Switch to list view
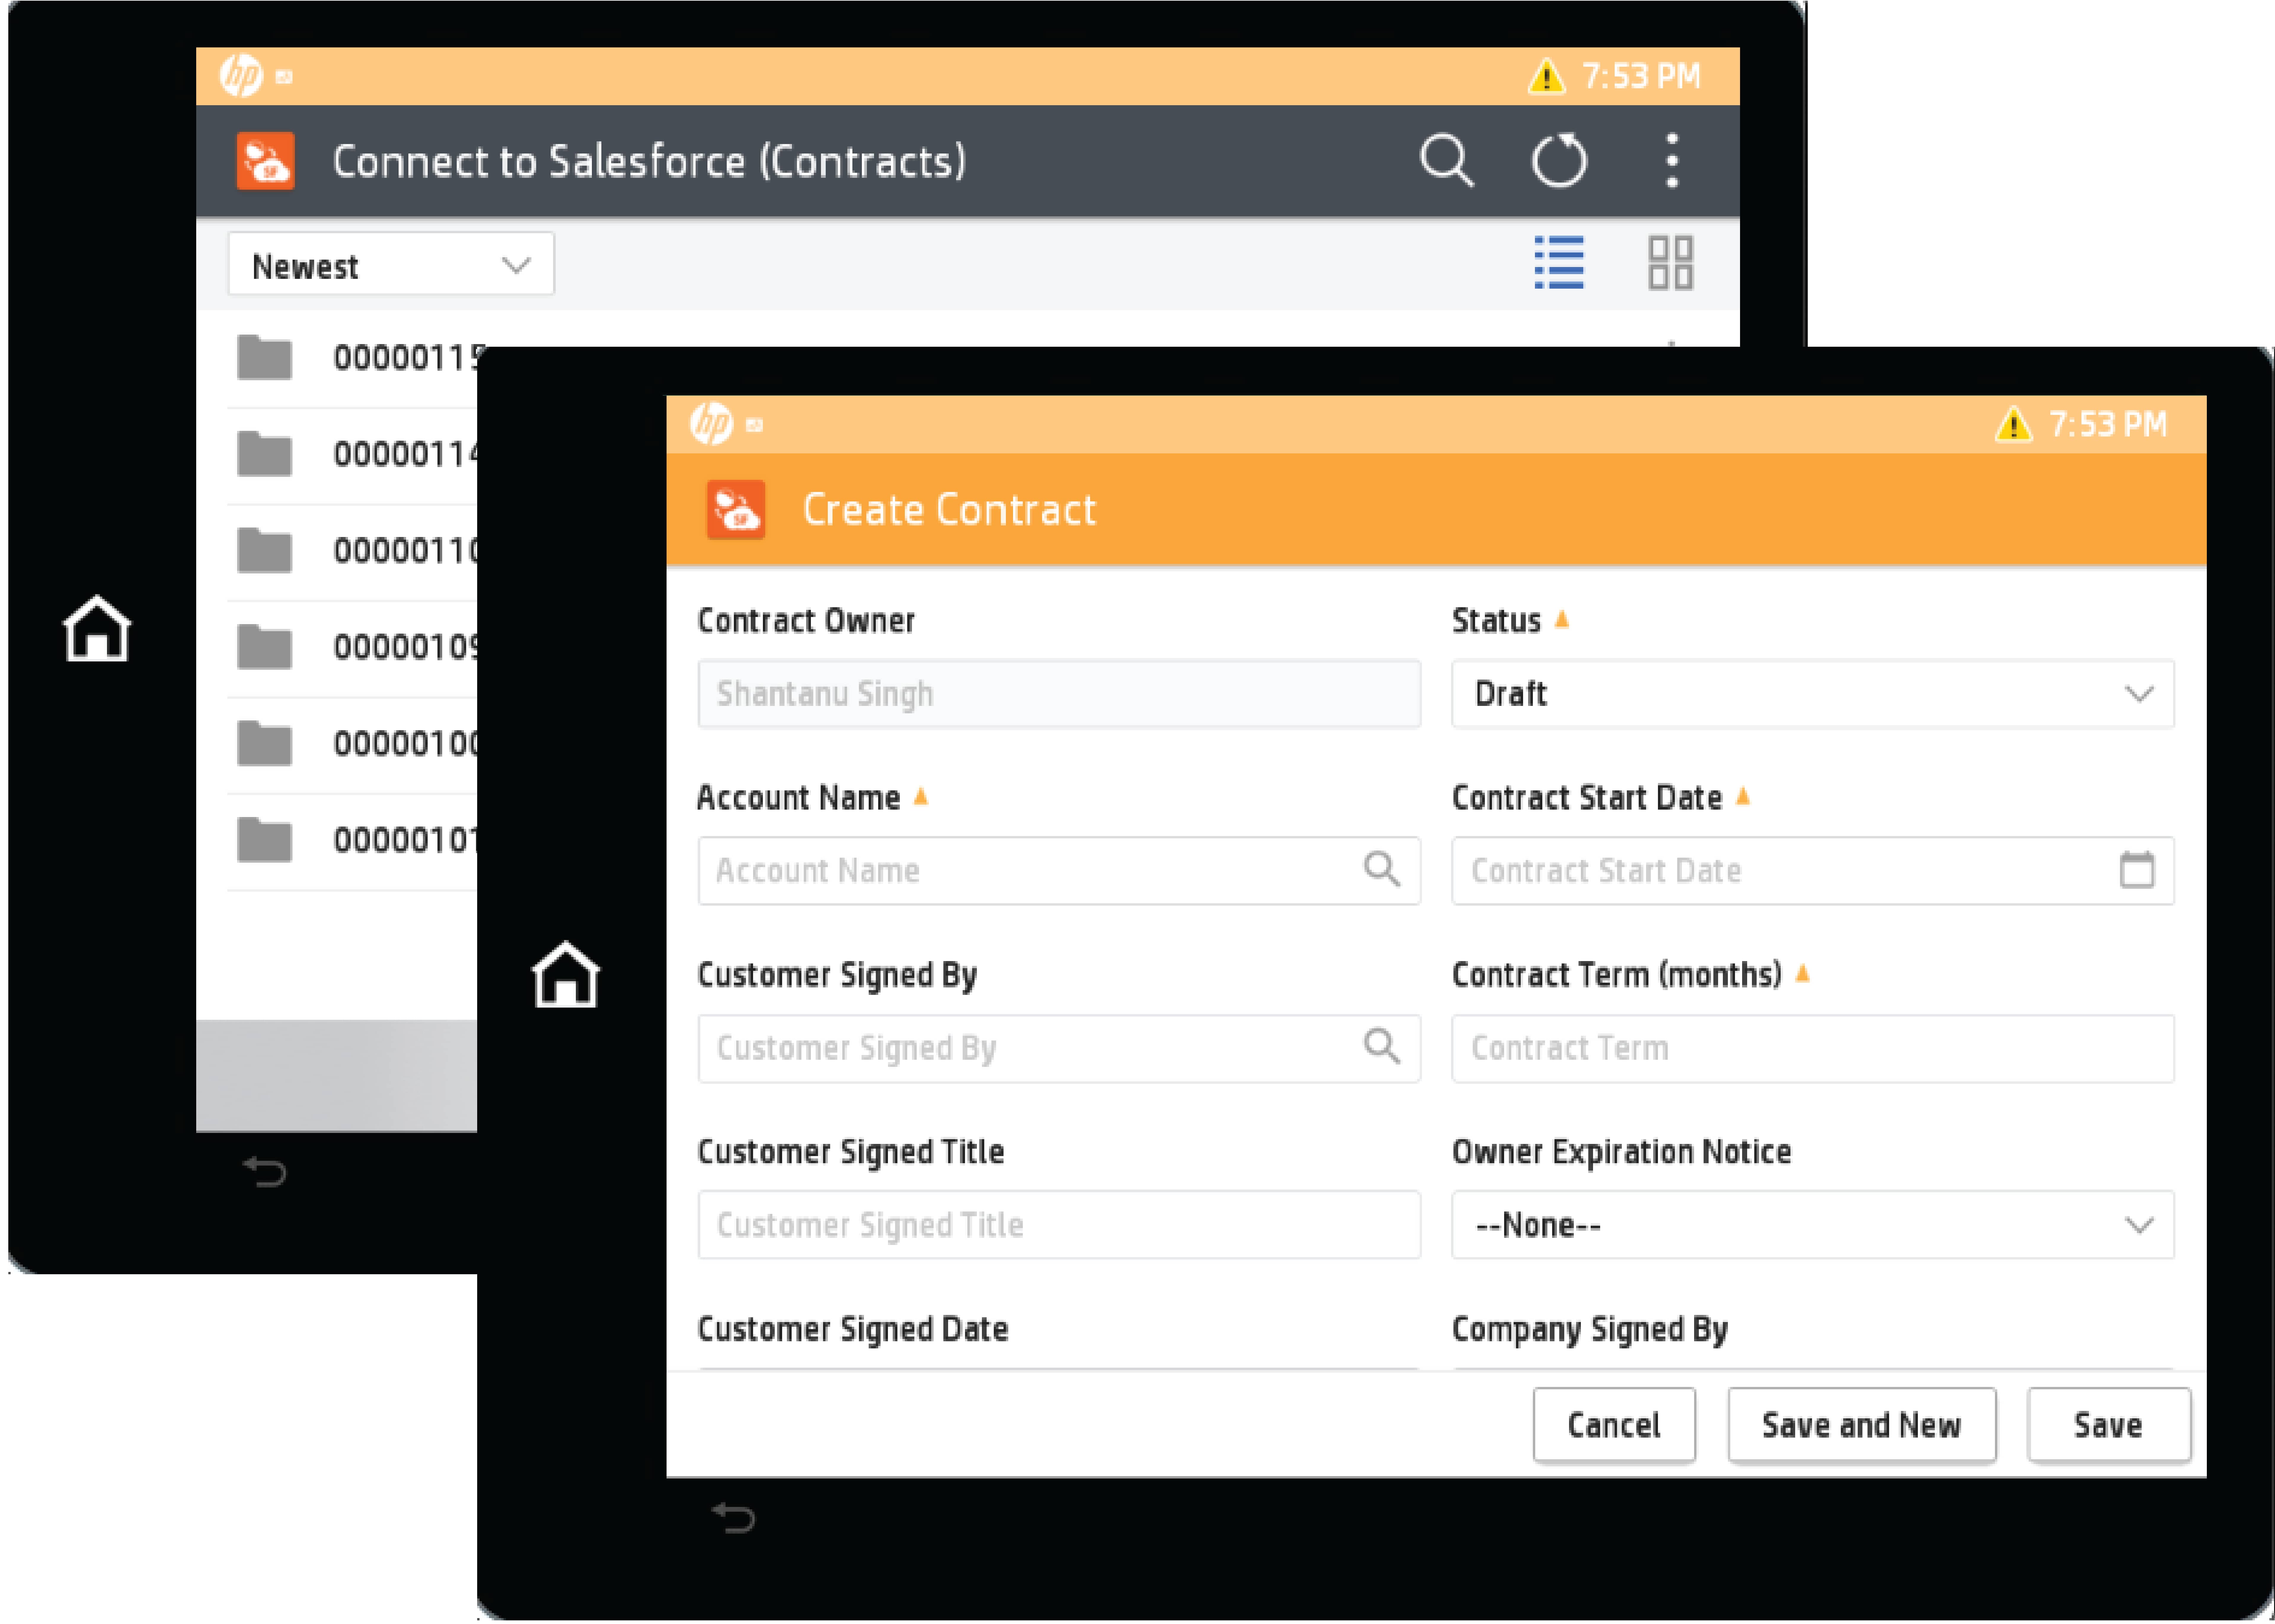This screenshot has width=2275, height=1624. pyautogui.click(x=1559, y=263)
